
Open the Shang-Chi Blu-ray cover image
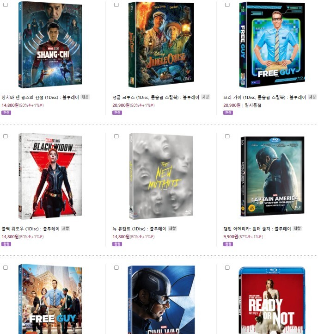50,45
